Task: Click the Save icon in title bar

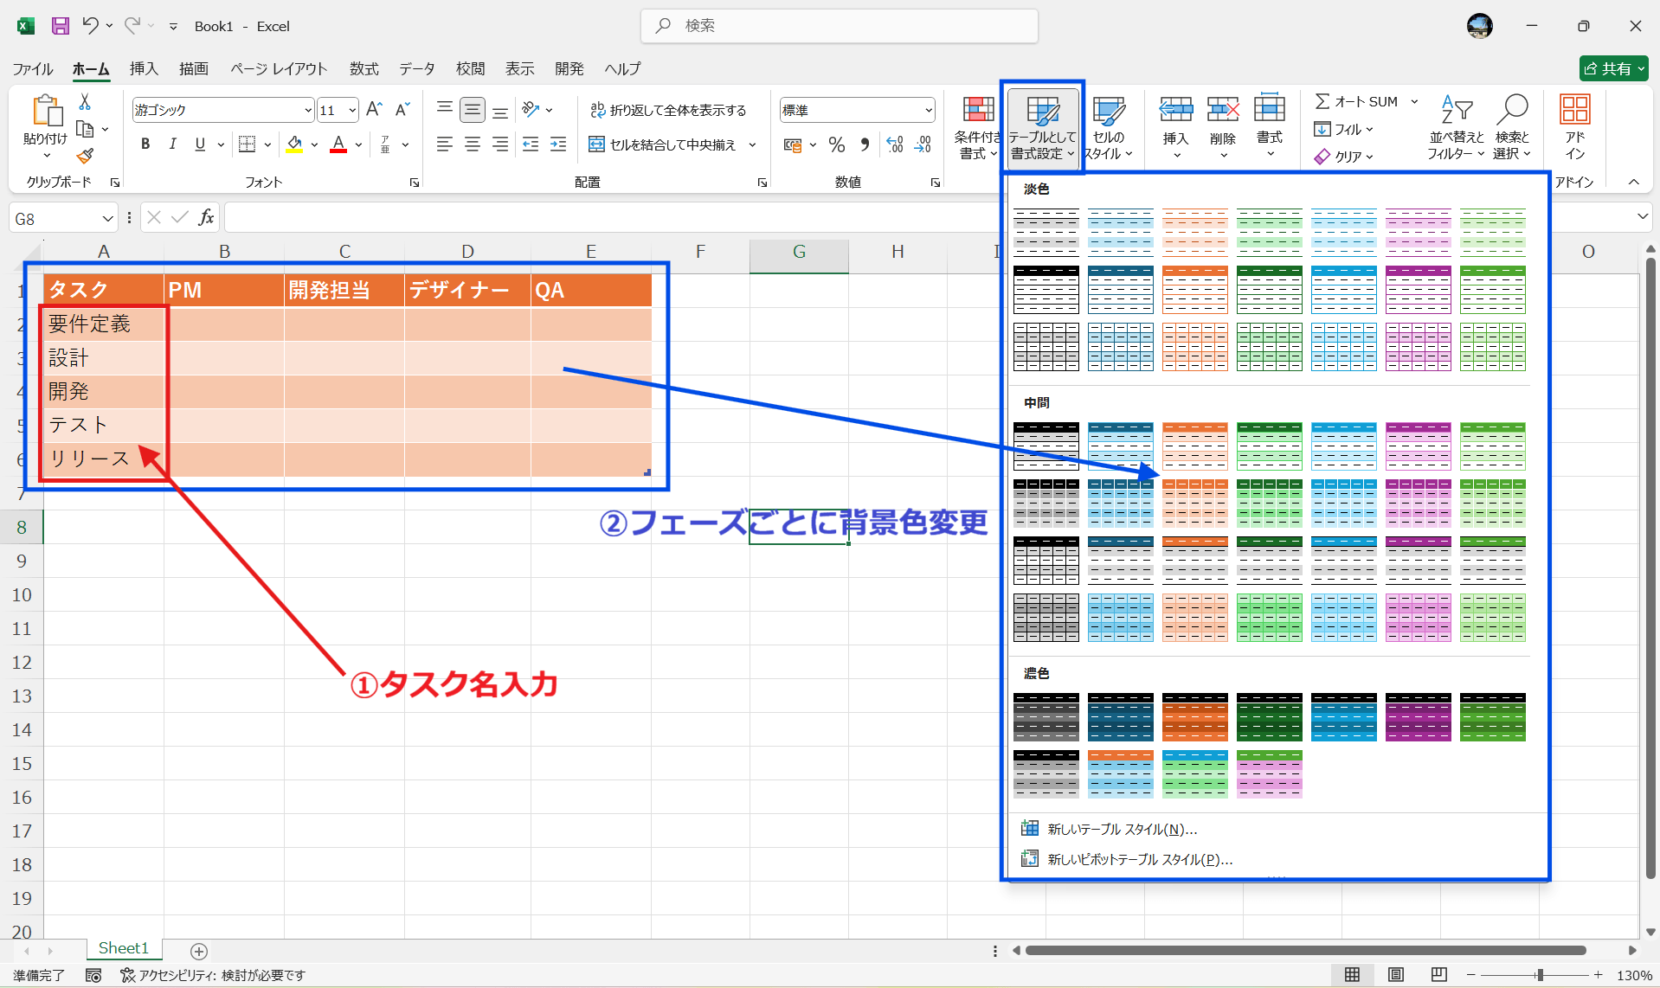Action: pyautogui.click(x=60, y=26)
